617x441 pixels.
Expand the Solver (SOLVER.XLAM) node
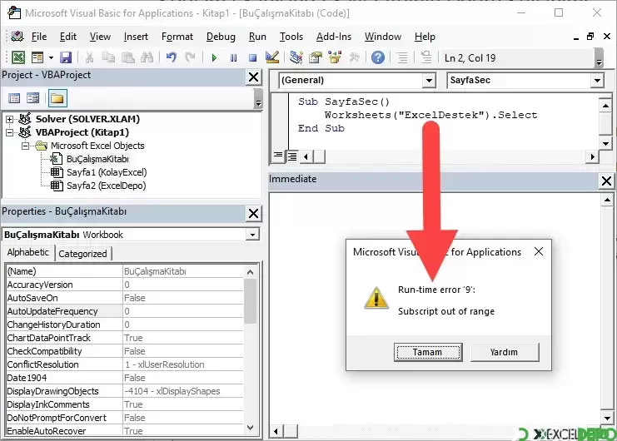pyautogui.click(x=10, y=119)
